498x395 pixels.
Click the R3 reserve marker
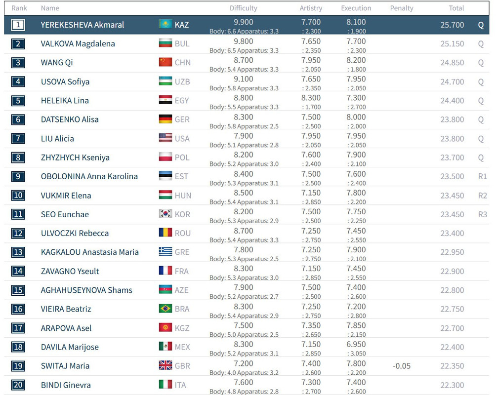click(482, 214)
